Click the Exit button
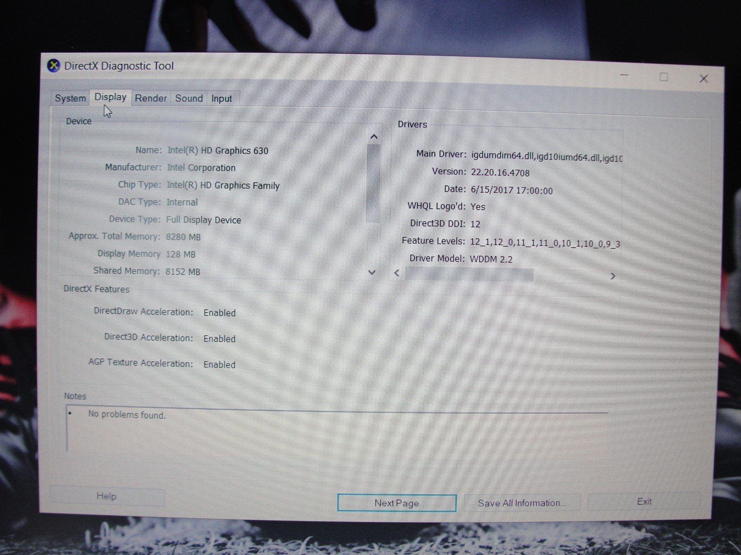The width and height of the screenshot is (741, 555). [x=644, y=501]
